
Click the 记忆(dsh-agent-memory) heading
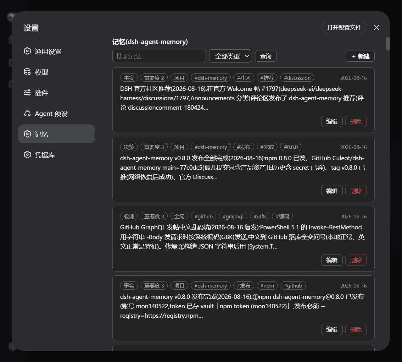tap(150, 42)
